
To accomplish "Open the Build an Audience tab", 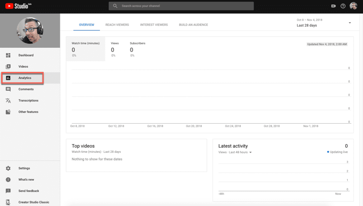I will pyautogui.click(x=193, y=25).
